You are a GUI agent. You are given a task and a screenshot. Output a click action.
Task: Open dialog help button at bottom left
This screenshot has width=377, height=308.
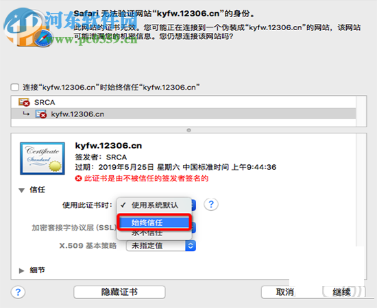[x=18, y=292]
